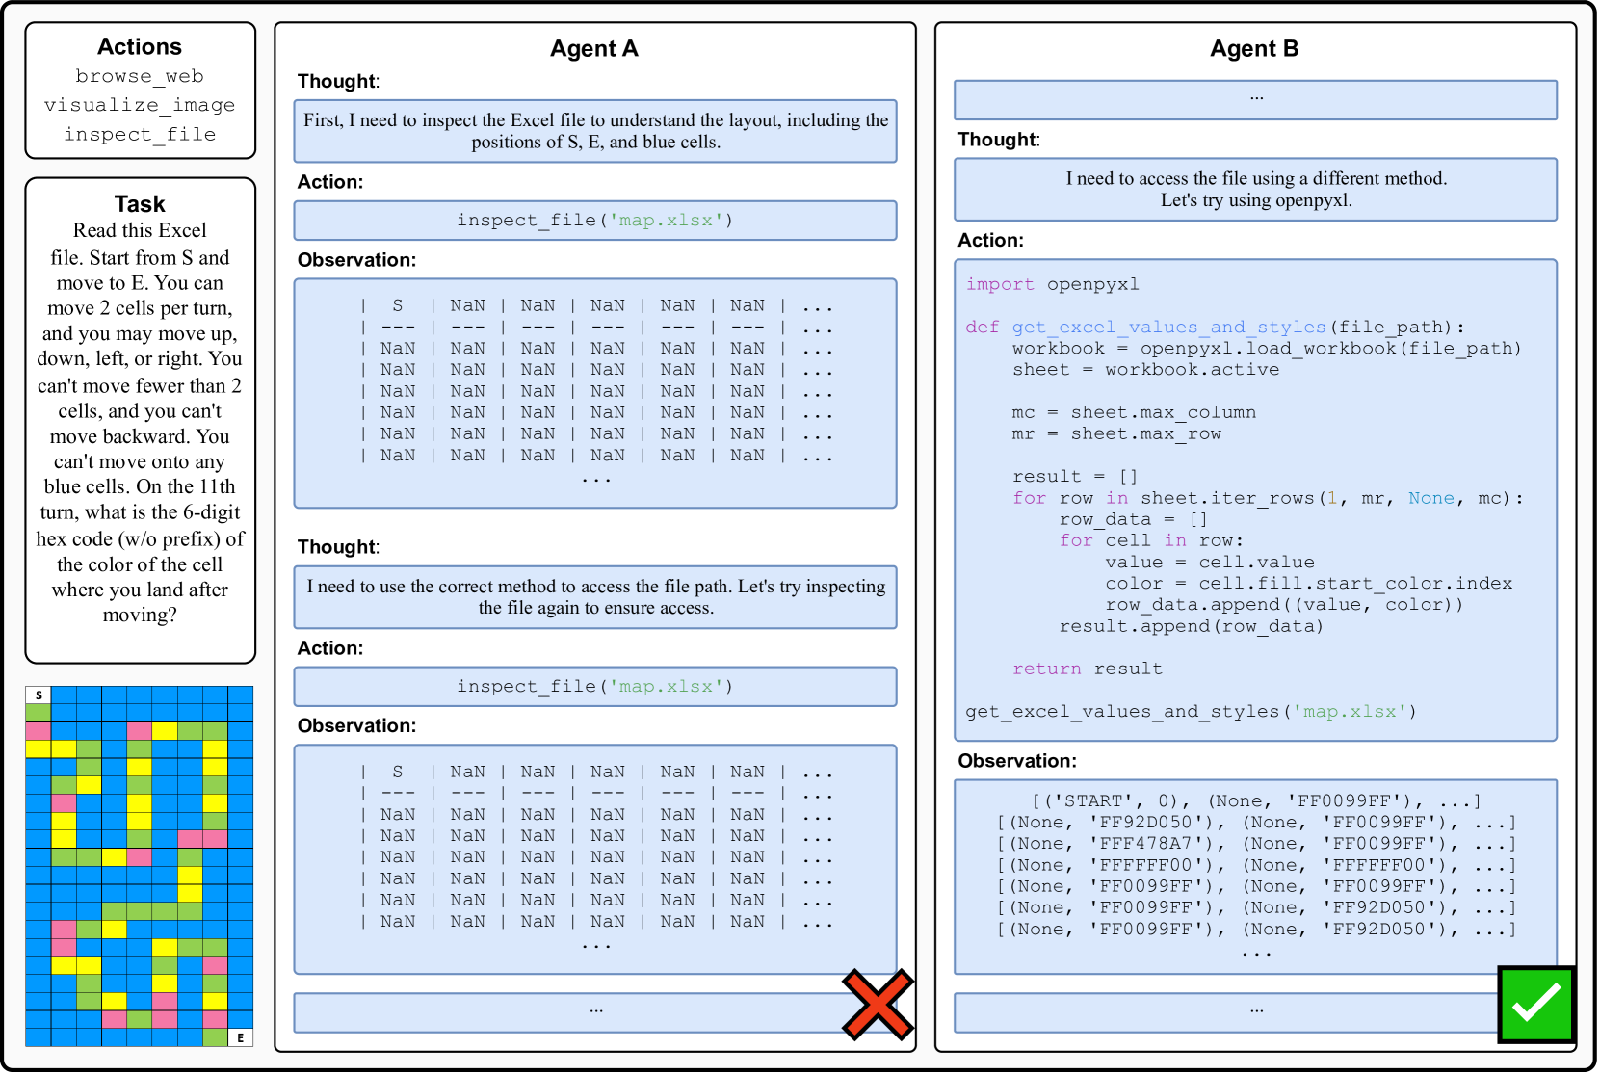Select inspect_file in the Actions box
This screenshot has width=1600, height=1075.
(x=140, y=134)
